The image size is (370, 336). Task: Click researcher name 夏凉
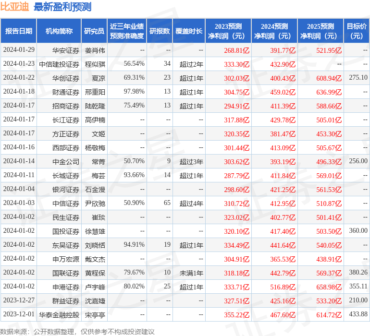(99, 78)
